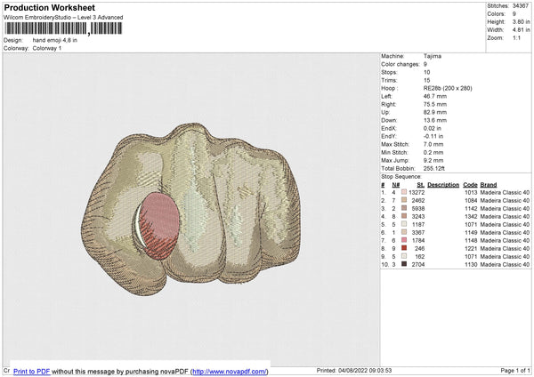Image resolution: width=534 pixels, height=377 pixels.
Task: Select the brand text in the 1221 row
Action: (x=505, y=248)
